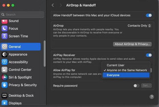Click the Displays sun icon
Image resolution: width=159 pixels, height=107 pixels.
[4, 103]
